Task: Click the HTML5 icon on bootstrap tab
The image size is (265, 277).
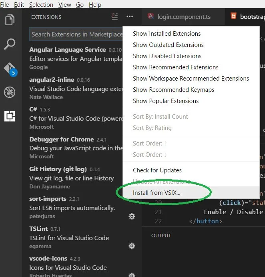Action: pyautogui.click(x=233, y=16)
